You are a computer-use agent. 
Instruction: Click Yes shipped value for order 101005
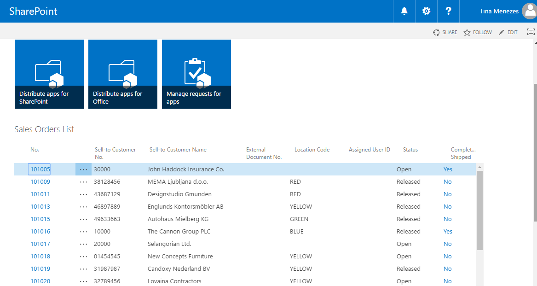coord(448,169)
